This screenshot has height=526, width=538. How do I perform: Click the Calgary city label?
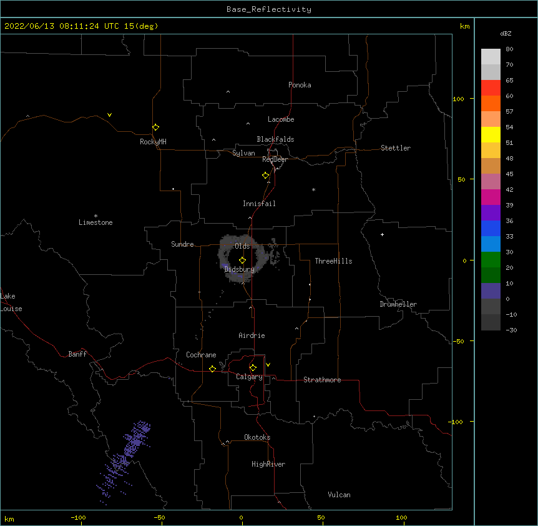pos(249,377)
